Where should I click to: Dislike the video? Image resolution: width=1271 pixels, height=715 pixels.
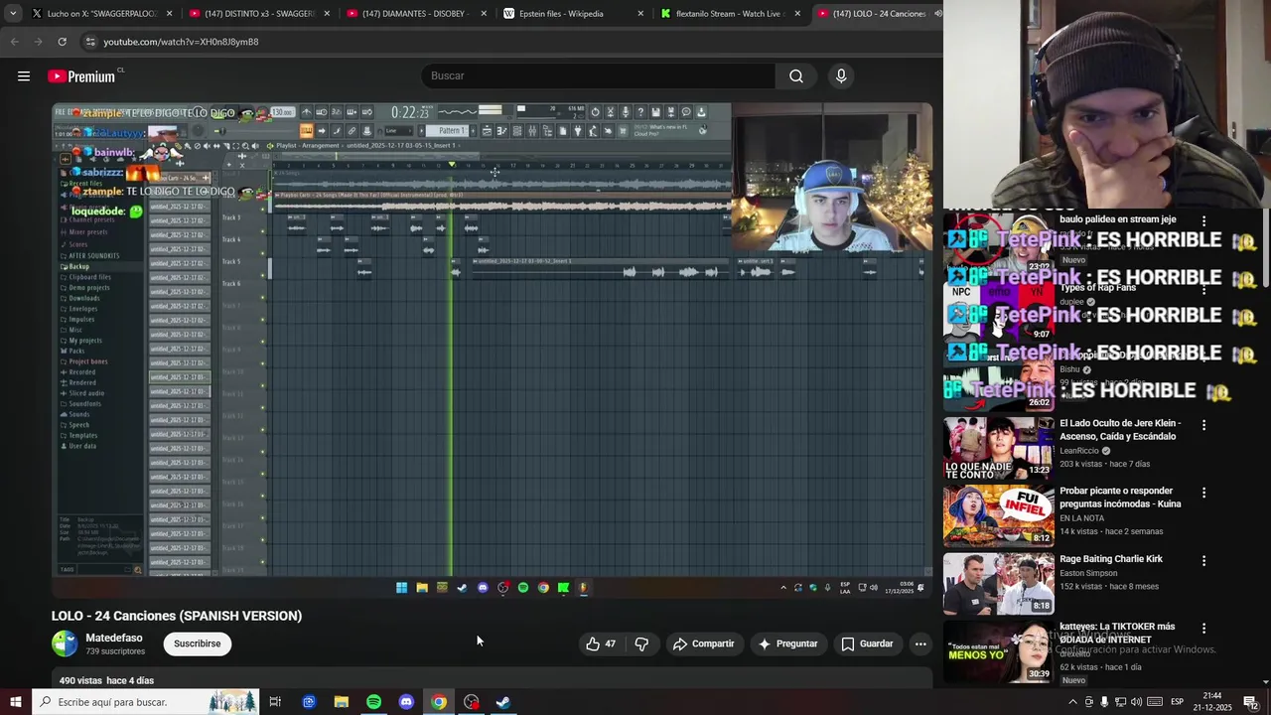[641, 643]
